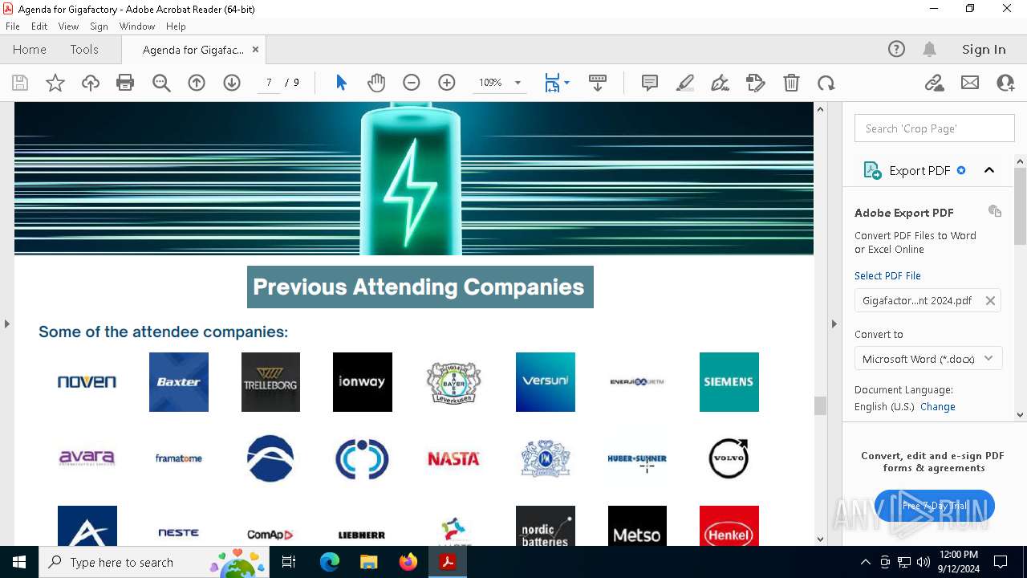Viewport: 1027px width, 578px height.
Task: Click the Sign In button
Action: [984, 49]
